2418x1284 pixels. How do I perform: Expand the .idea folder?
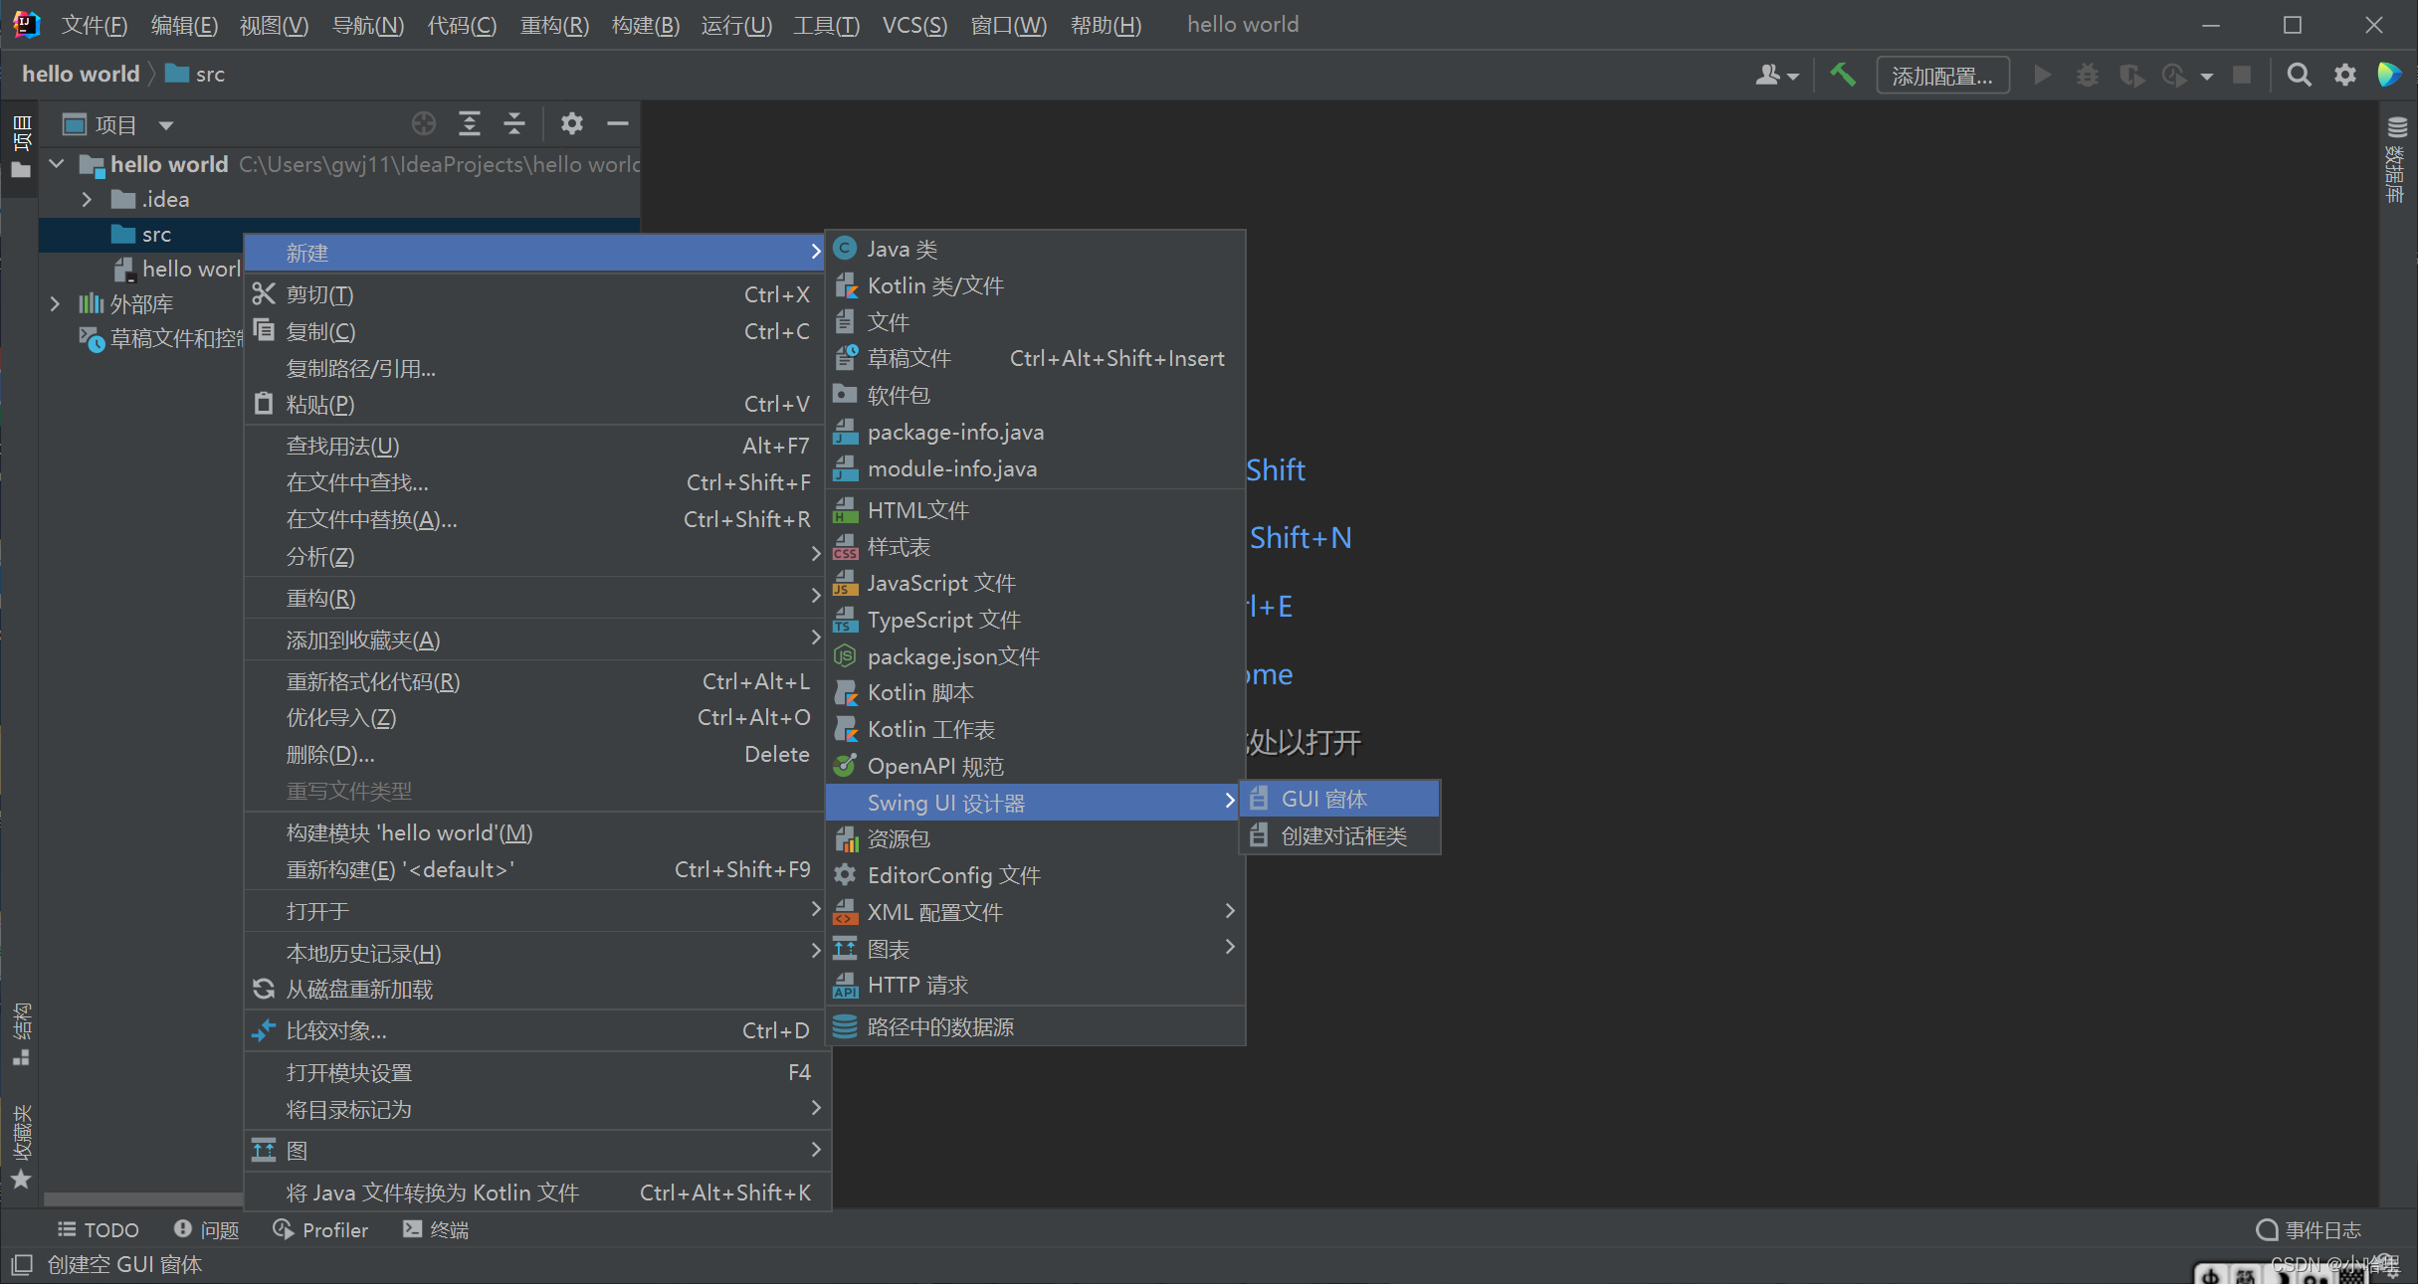pyautogui.click(x=88, y=200)
